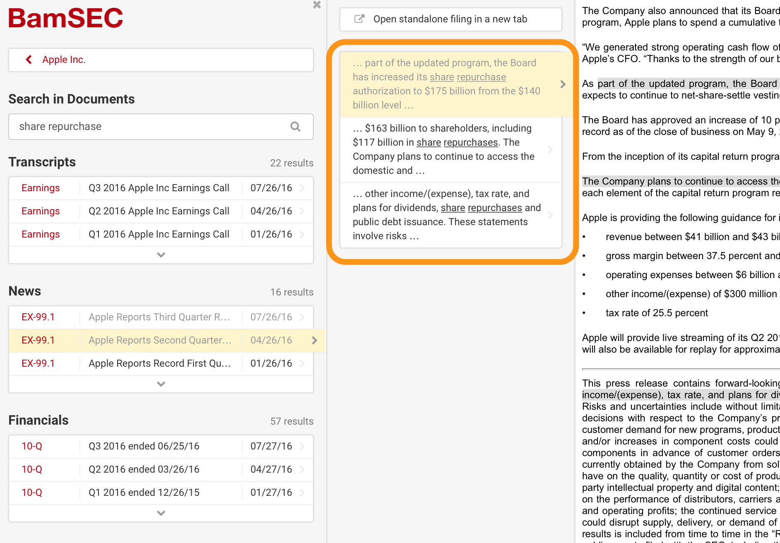Click the arrow on the $163 billion snippet

point(550,150)
